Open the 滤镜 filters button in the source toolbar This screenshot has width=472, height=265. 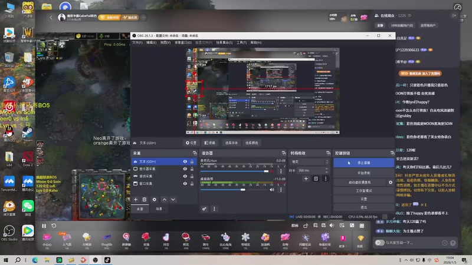click(210, 143)
